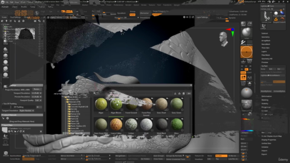Open the Concrete-Asphalt folder in library tree
This screenshot has height=163, width=290.
coord(78,107)
